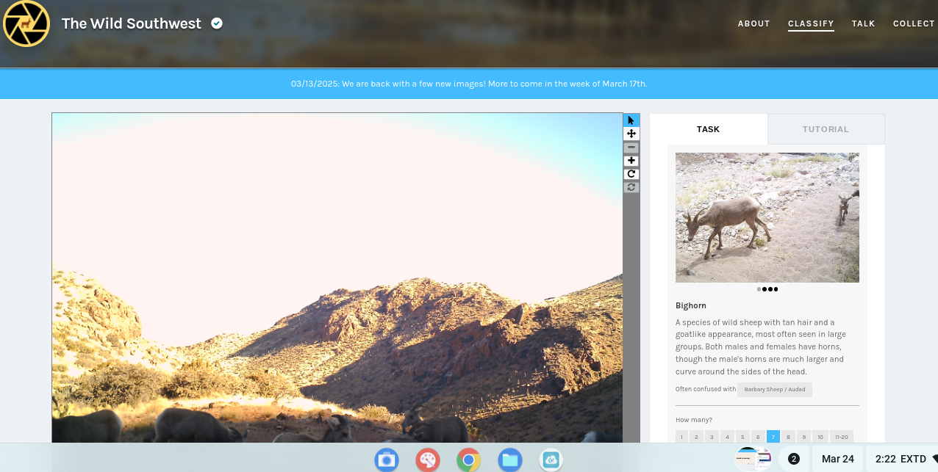Rotate the subject image
Viewport: 938px width, 472px height.
click(x=631, y=174)
